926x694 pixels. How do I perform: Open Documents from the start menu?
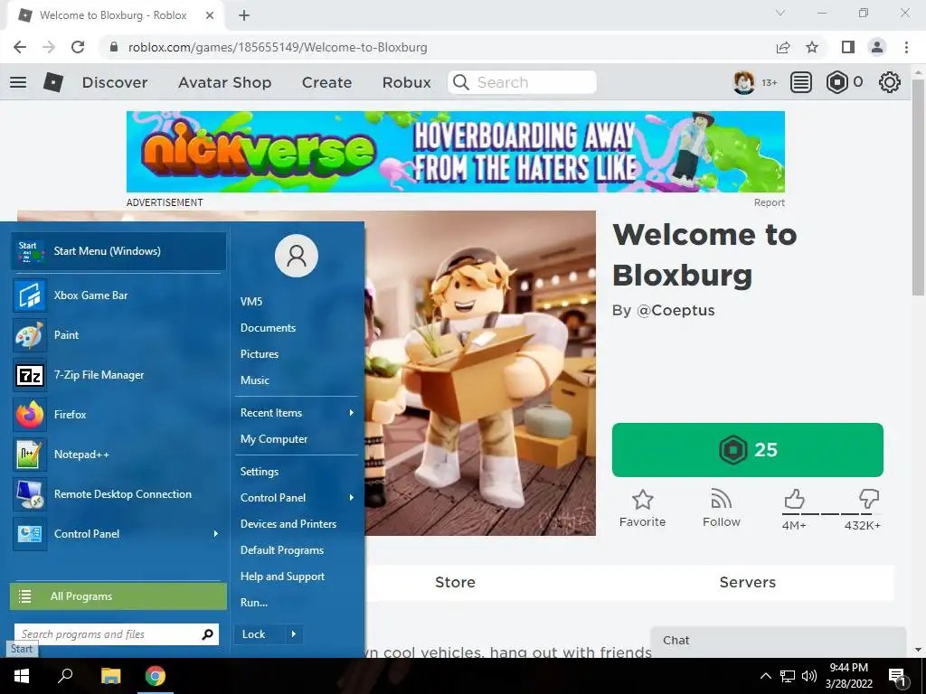(x=268, y=327)
